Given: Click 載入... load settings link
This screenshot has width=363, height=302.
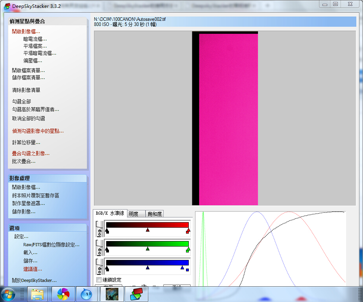Looking at the screenshot, I should click(30, 252).
